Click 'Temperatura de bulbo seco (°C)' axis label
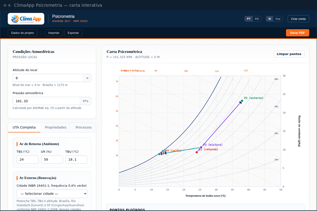Image resolution: width=317 pixels, height=211 pixels. click(205, 196)
